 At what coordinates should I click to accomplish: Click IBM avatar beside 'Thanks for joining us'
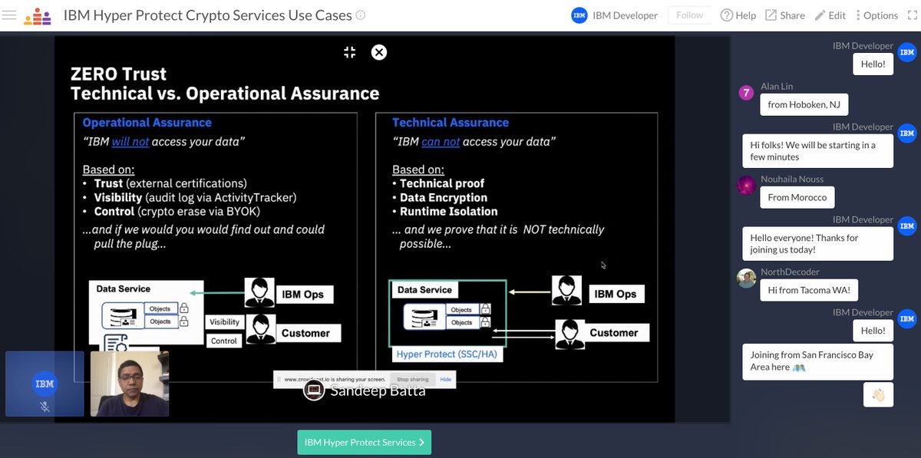[x=907, y=227]
